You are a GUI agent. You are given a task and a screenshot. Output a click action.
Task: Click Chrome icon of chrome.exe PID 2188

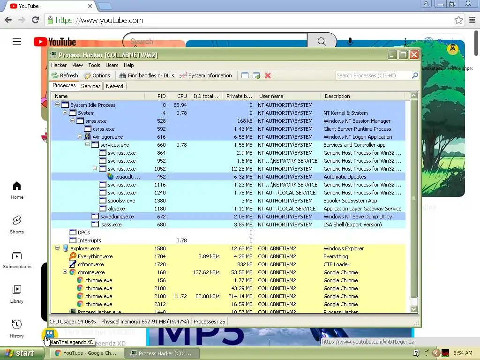(80, 296)
